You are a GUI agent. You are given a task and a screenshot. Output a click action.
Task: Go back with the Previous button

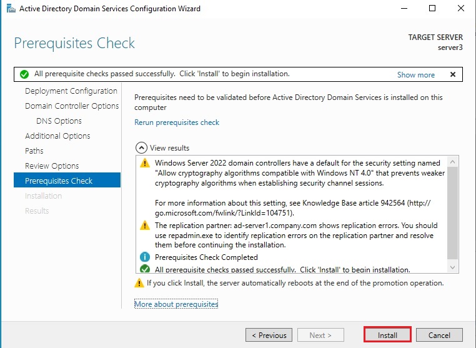coord(269,335)
